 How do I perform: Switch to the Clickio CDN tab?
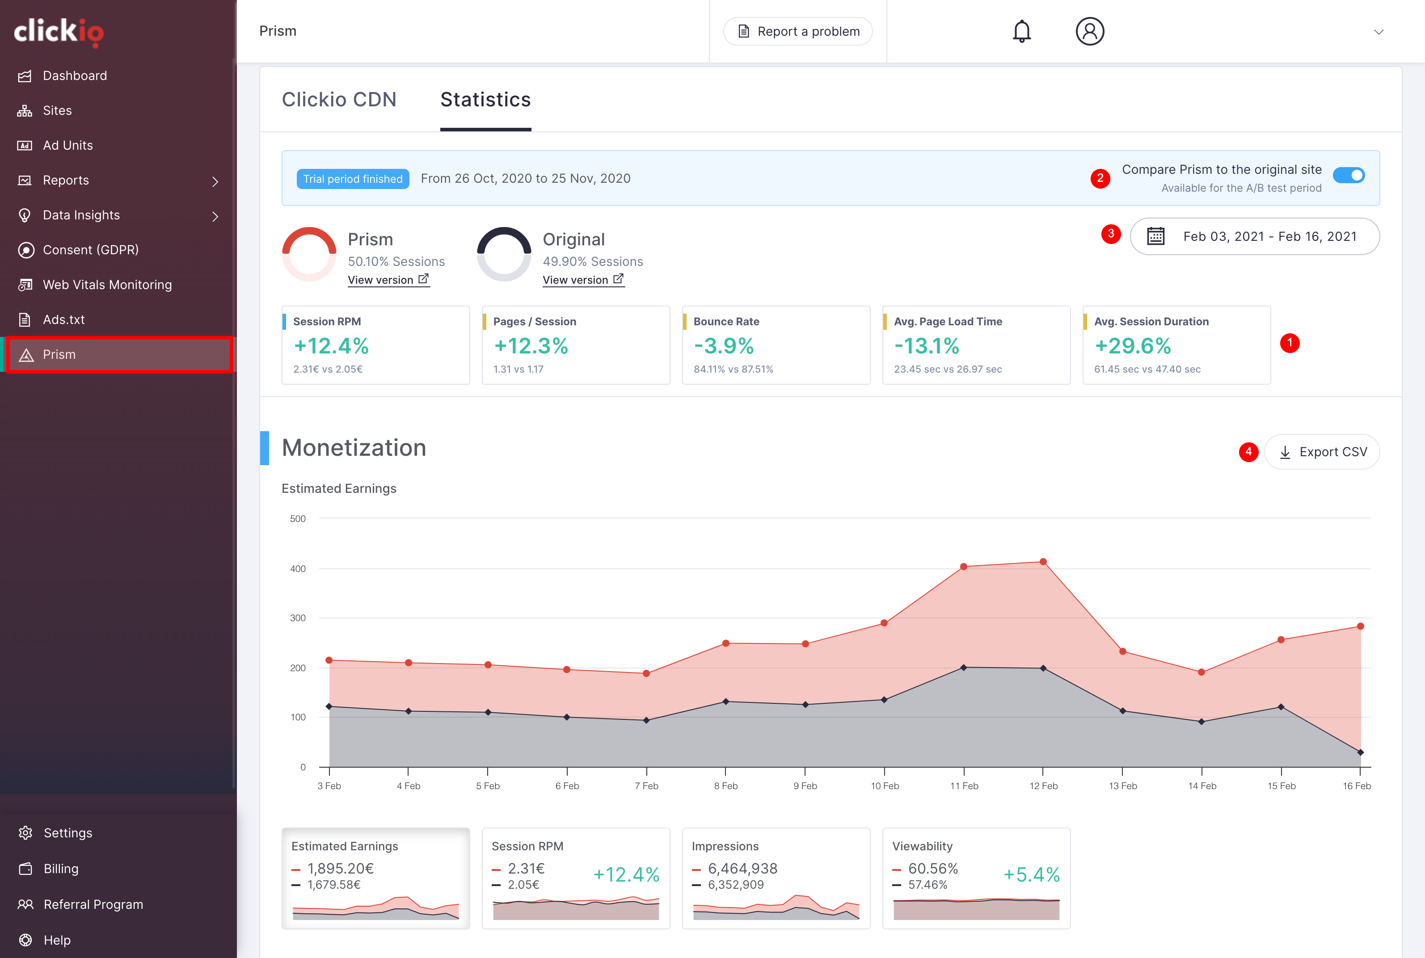339,100
